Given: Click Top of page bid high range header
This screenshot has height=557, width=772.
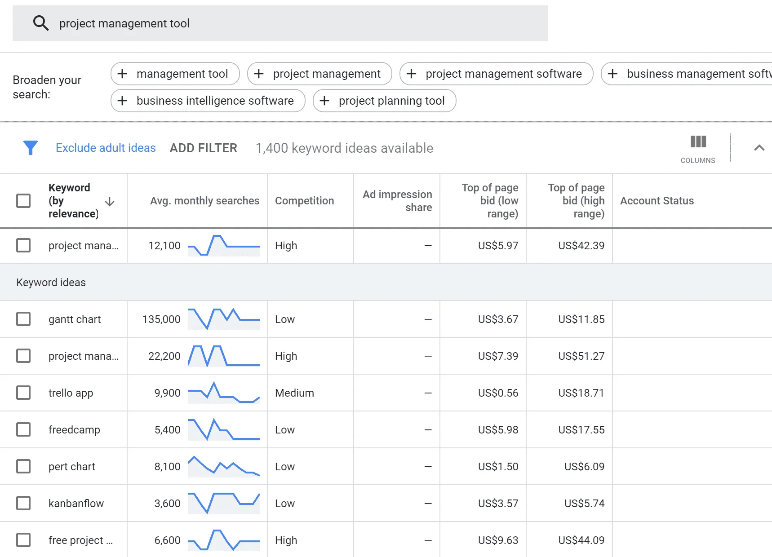Looking at the screenshot, I should pos(576,201).
